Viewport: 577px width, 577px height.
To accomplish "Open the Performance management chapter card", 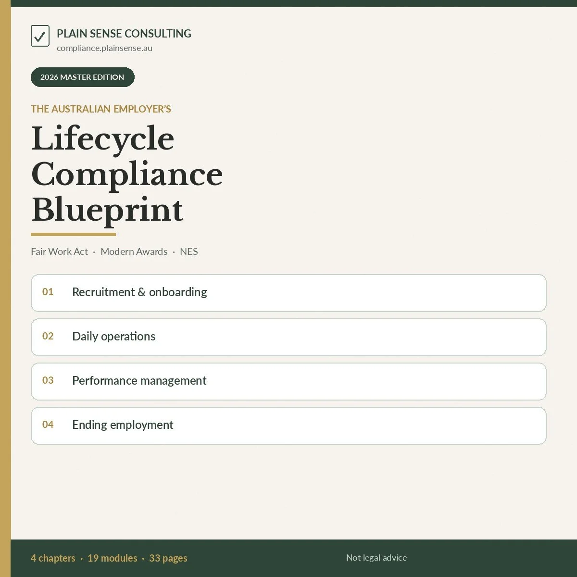I will tap(288, 381).
